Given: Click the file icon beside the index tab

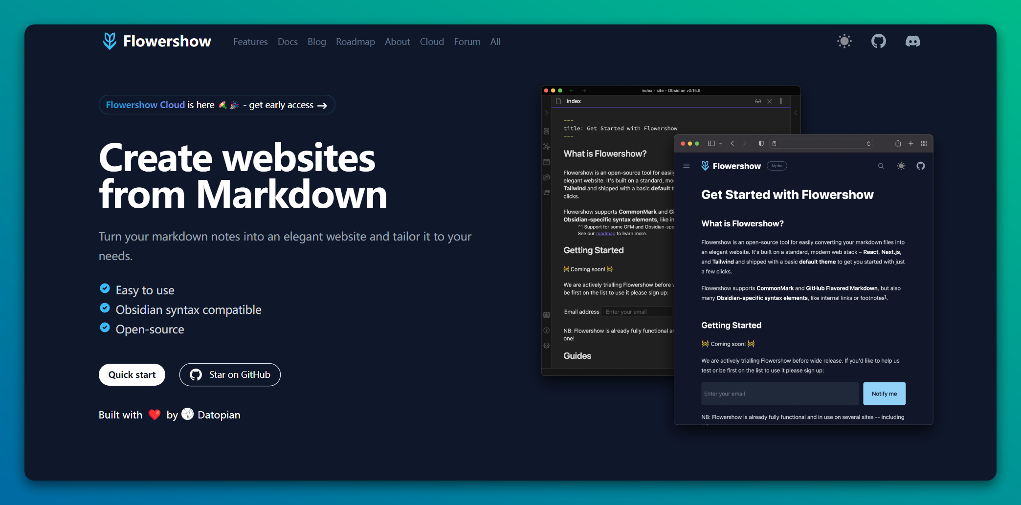Looking at the screenshot, I should point(558,101).
